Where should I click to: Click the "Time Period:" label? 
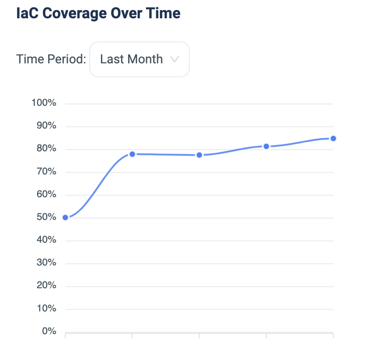[x=51, y=59]
